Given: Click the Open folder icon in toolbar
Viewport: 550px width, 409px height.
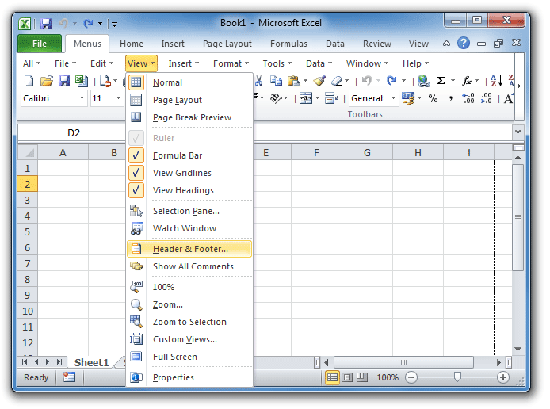Looking at the screenshot, I should (46, 81).
